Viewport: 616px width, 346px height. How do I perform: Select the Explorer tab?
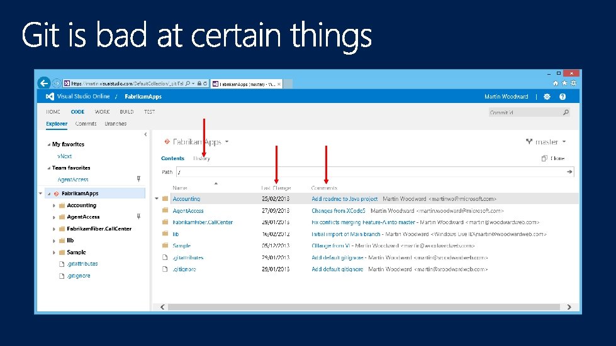[x=57, y=124]
